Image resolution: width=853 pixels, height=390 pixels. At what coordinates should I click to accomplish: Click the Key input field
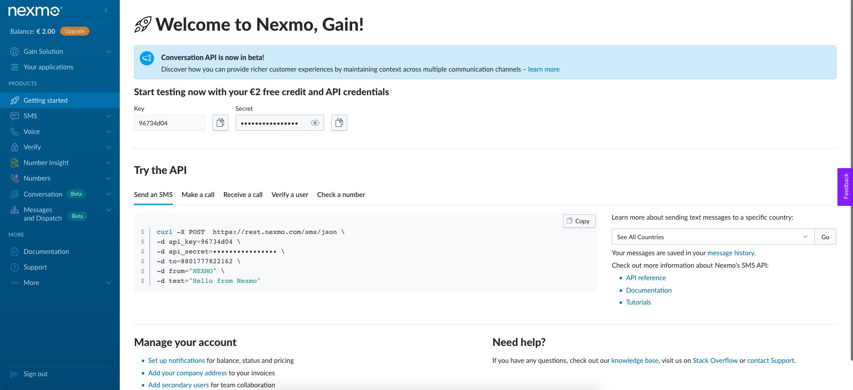click(170, 123)
